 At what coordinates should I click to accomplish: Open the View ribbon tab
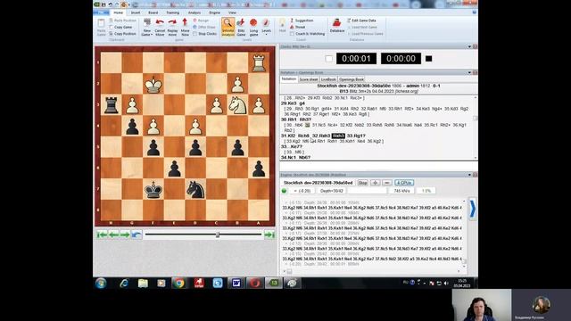point(232,12)
